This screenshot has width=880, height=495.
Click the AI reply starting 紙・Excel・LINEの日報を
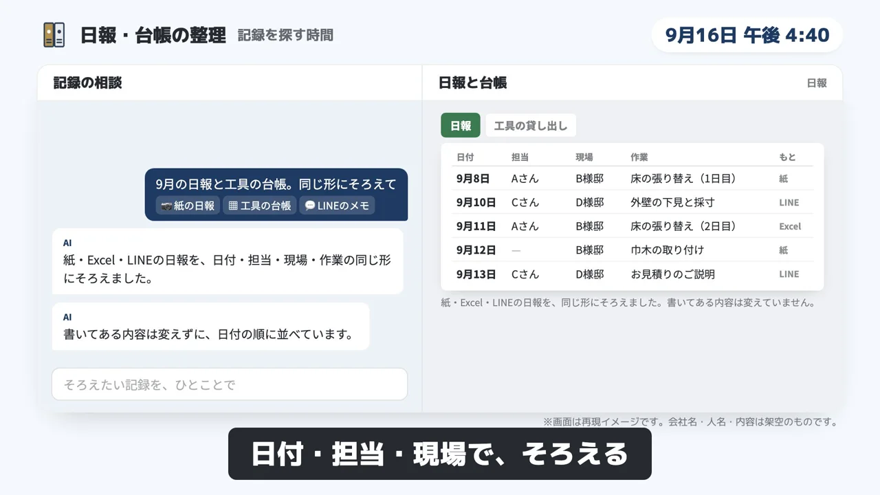(228, 261)
